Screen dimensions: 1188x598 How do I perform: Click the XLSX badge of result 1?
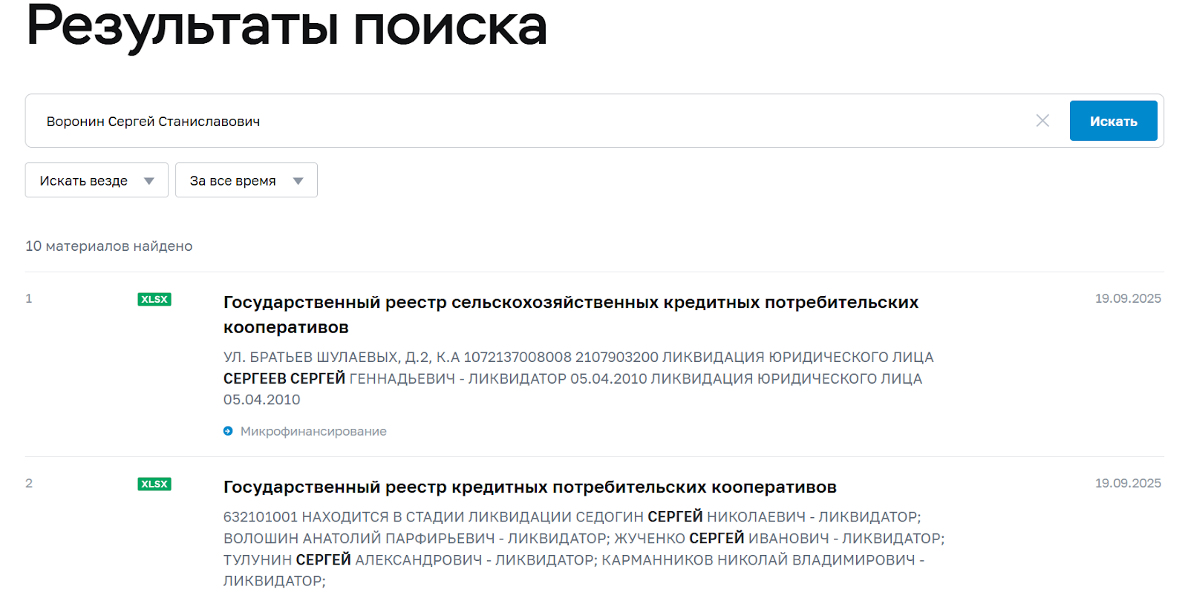point(154,299)
